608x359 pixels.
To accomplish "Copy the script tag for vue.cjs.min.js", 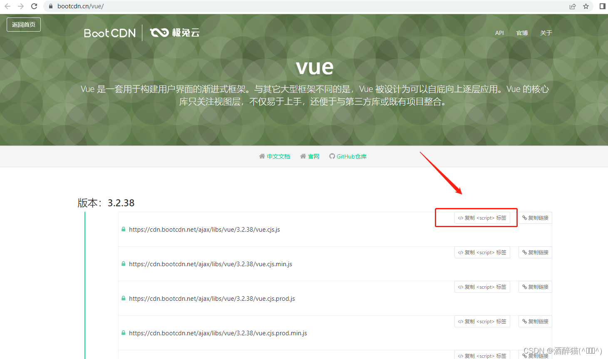I will click(482, 252).
